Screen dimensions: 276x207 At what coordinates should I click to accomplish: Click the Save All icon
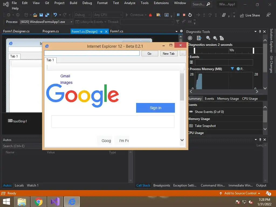(47, 15)
